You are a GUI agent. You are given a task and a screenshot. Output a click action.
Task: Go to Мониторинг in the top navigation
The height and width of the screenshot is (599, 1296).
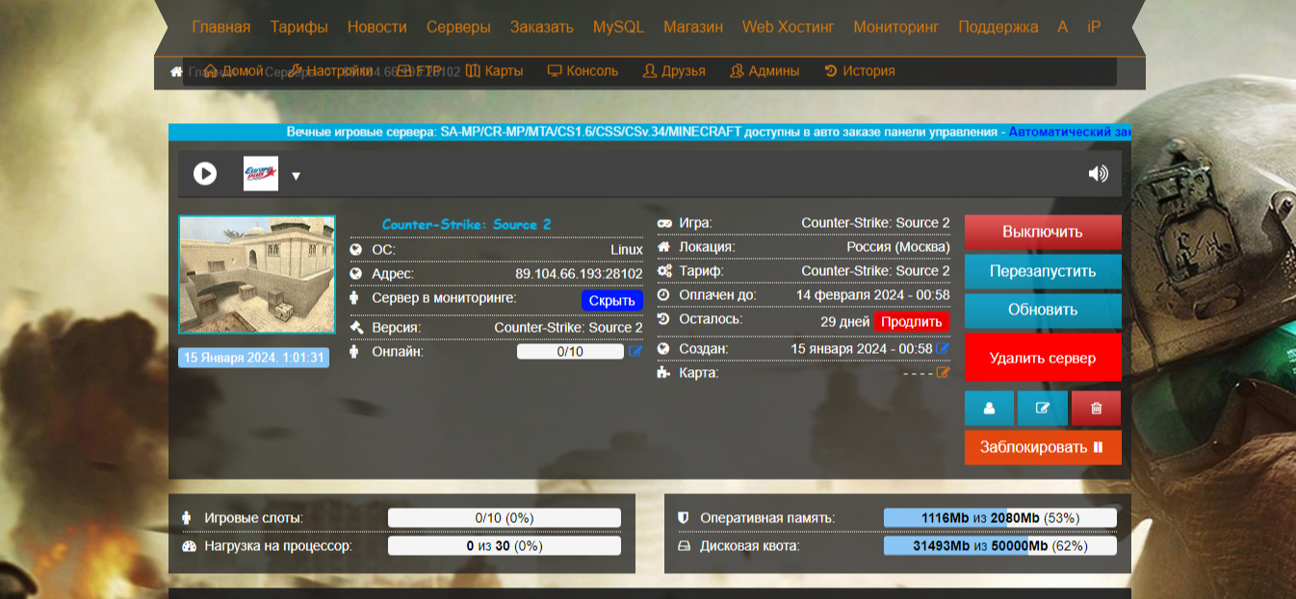[895, 27]
